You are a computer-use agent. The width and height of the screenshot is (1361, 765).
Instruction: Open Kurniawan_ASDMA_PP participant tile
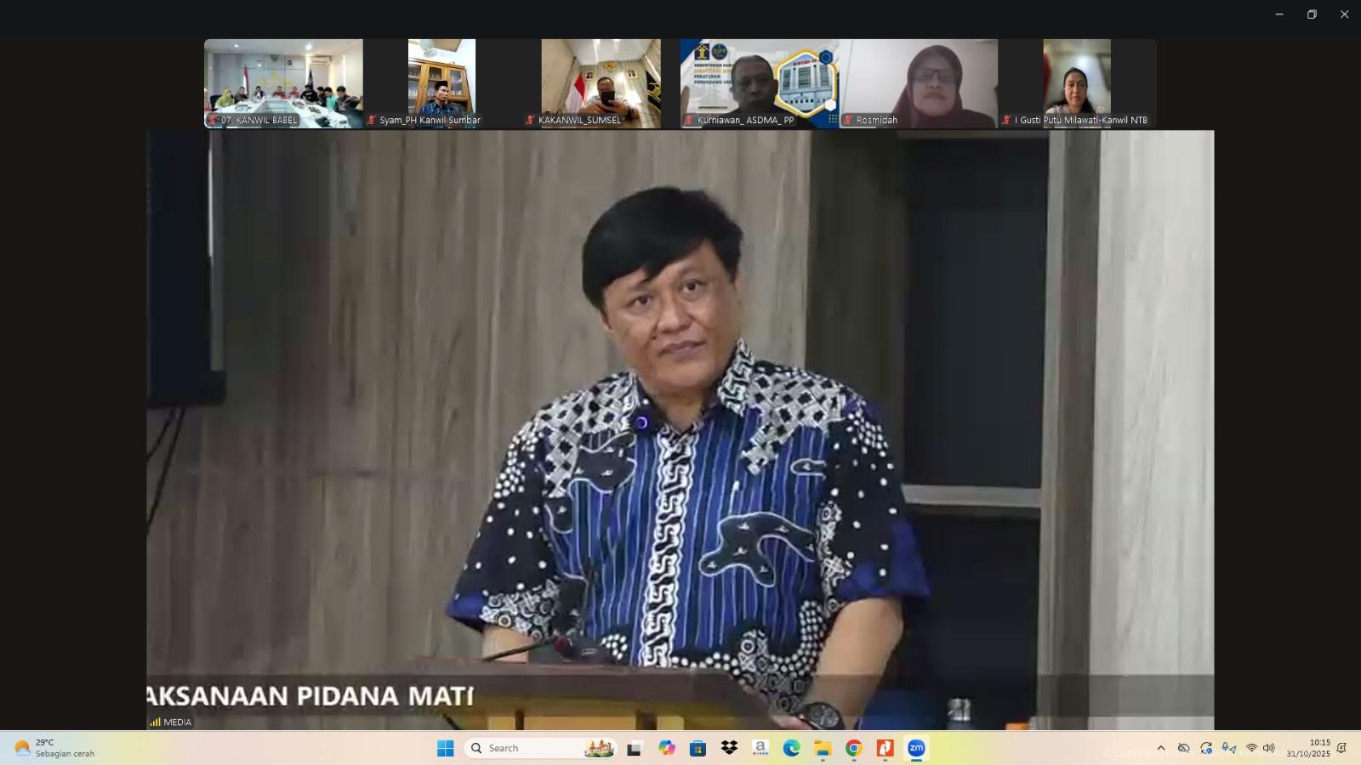point(760,83)
